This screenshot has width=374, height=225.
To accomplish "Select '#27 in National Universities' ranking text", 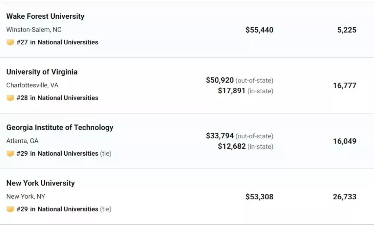I will coord(58,42).
